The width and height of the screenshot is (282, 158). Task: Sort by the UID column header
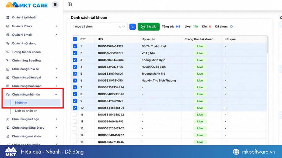pos(100,39)
